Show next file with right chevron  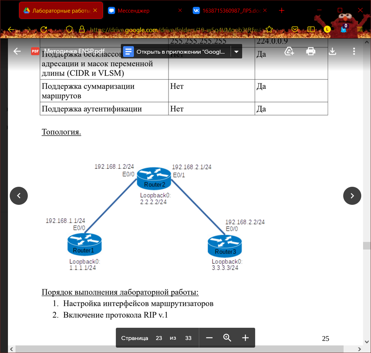pos(352,196)
